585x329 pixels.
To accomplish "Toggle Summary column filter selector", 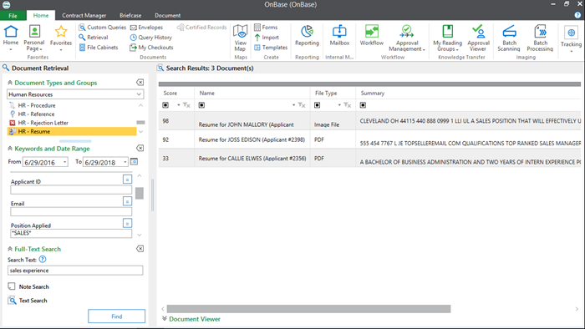I will point(363,105).
